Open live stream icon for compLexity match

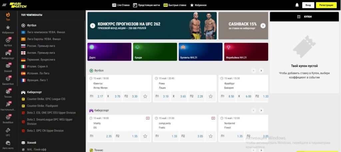(213, 118)
